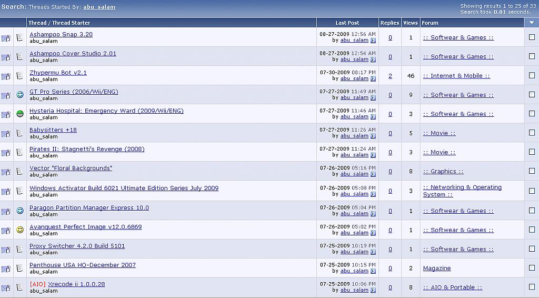This screenshot has width=539, height=298.
Task: Check the box for Proxy Switcher 4.2.0 thread
Action: 532,249
